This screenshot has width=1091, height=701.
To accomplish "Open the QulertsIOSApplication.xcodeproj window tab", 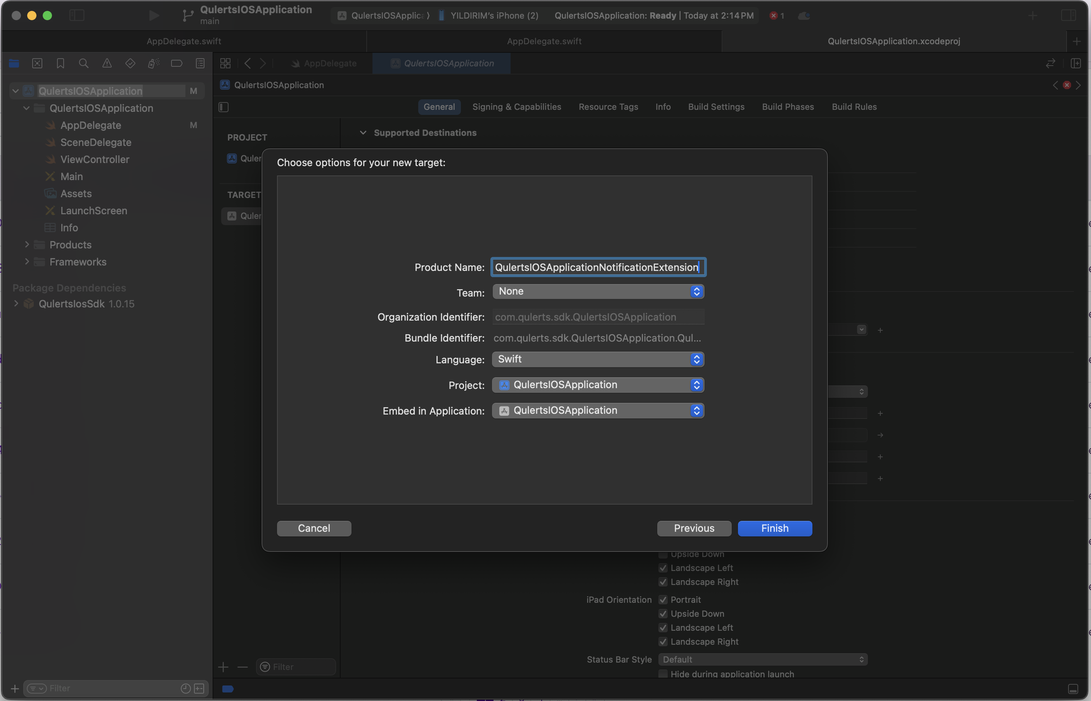I will coord(894,42).
